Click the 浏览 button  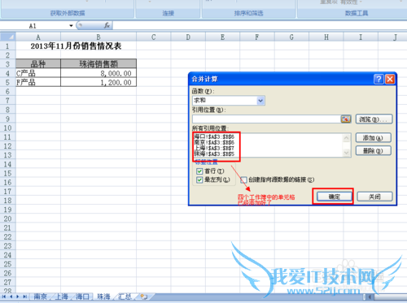(374, 119)
